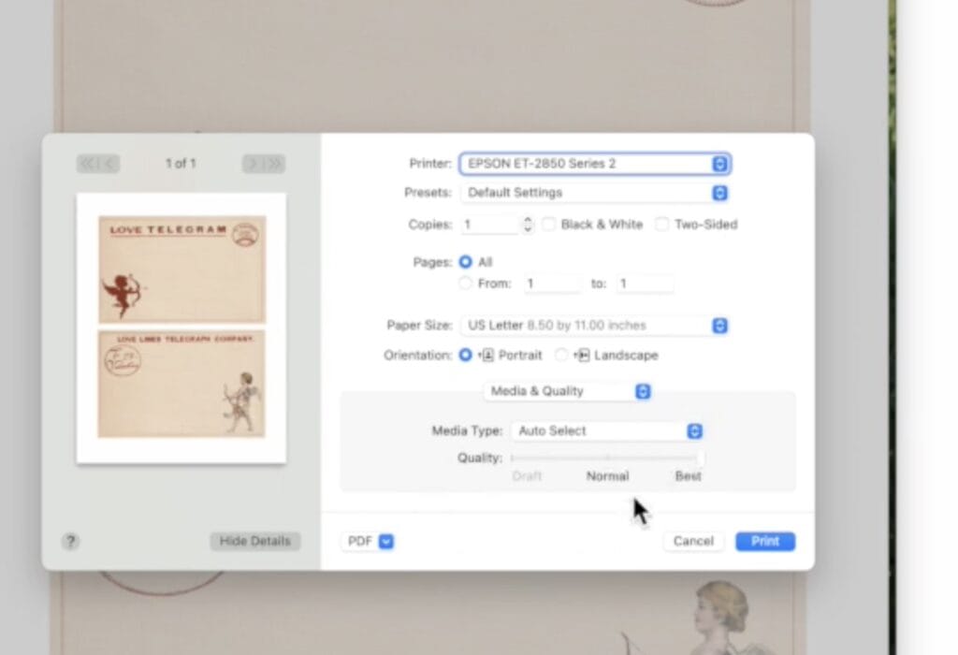Image resolution: width=958 pixels, height=655 pixels.
Task: Click the Landscape orientation page icon
Action: click(582, 356)
